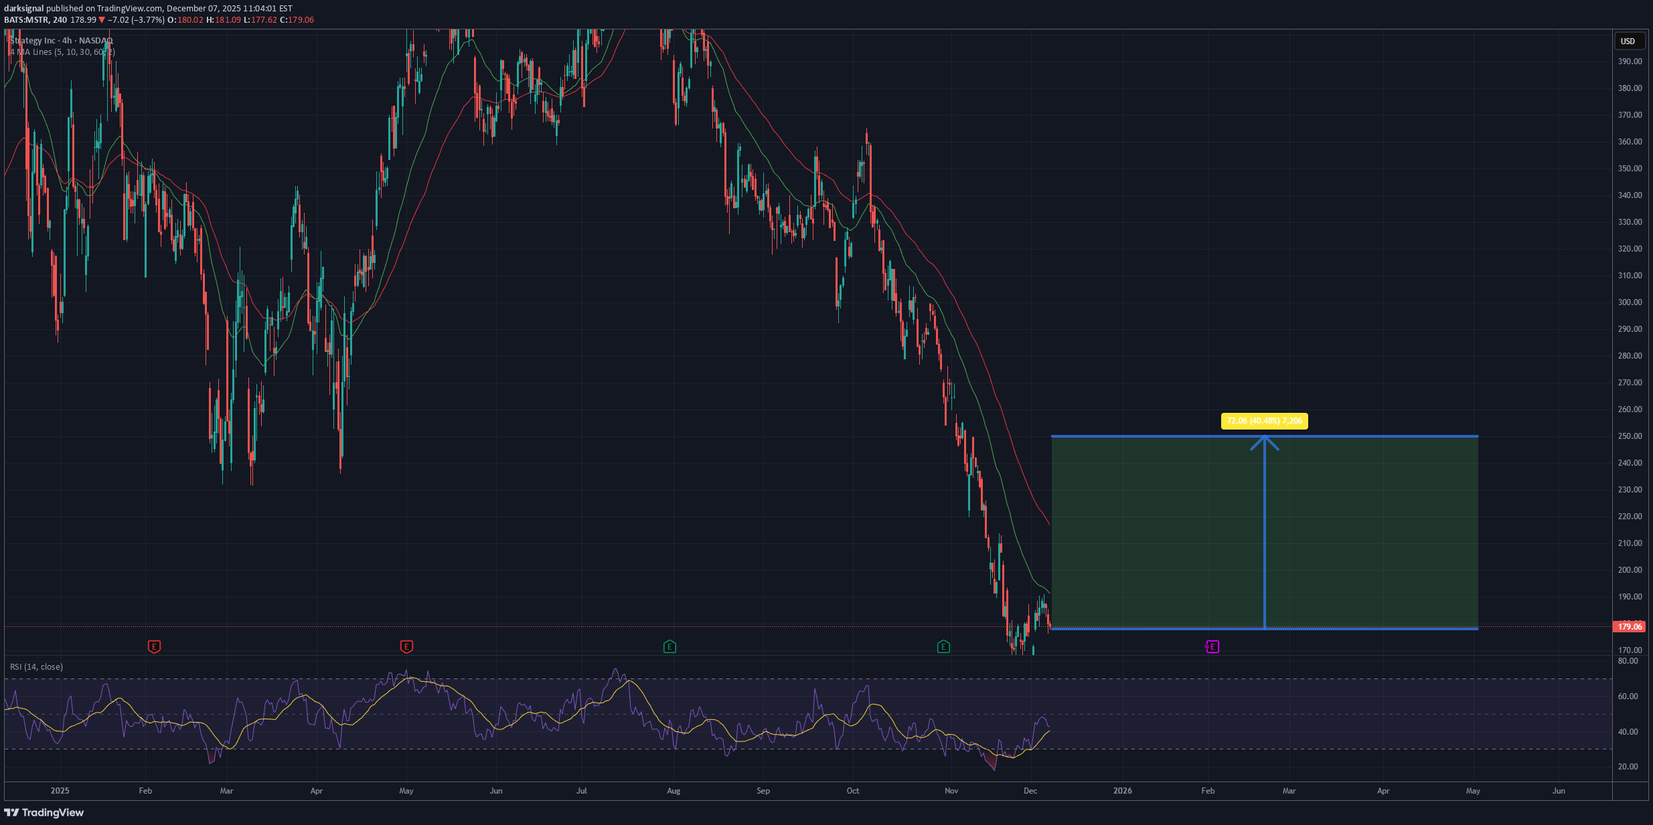Click the TradingView logo at bottom left

(44, 812)
